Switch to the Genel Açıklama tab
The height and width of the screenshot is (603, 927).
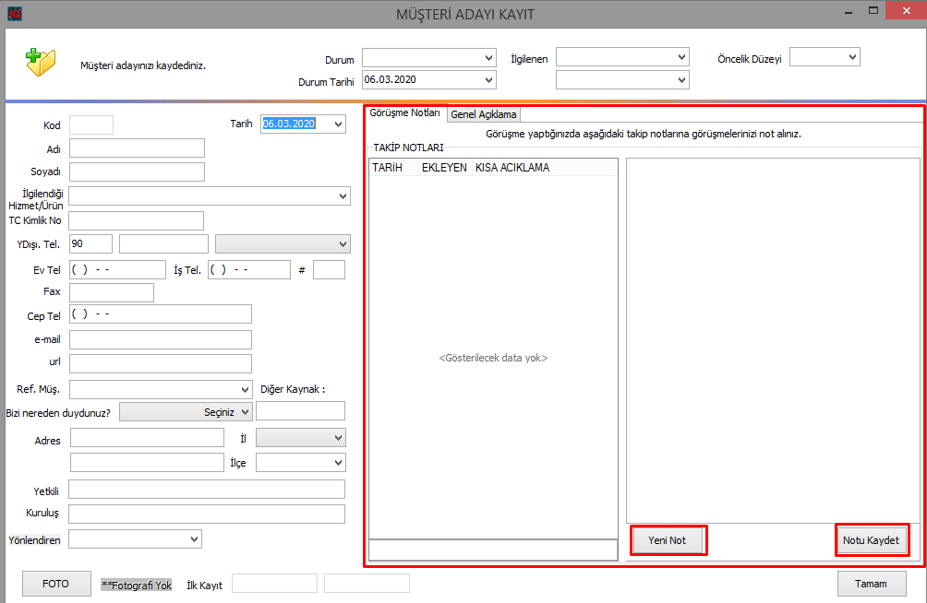484,114
